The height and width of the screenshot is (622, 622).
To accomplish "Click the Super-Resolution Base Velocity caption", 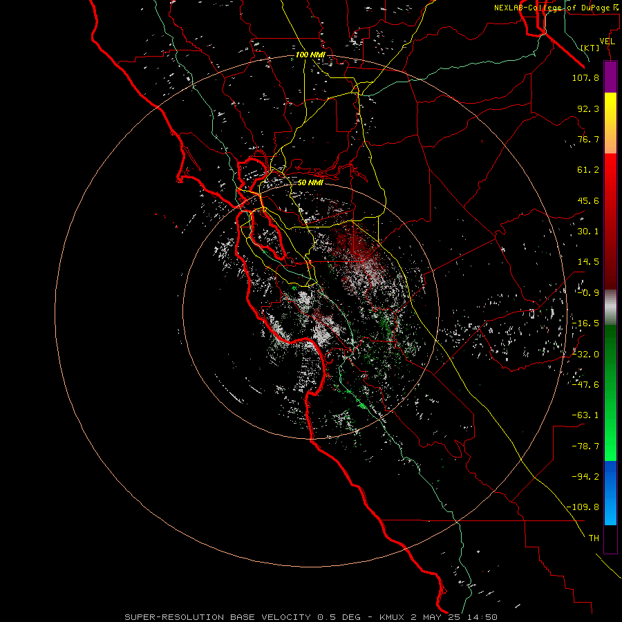I will (310, 617).
